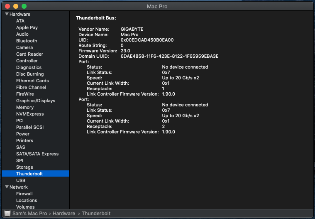Select Printers in sidebar
The height and width of the screenshot is (219, 315).
point(24,140)
